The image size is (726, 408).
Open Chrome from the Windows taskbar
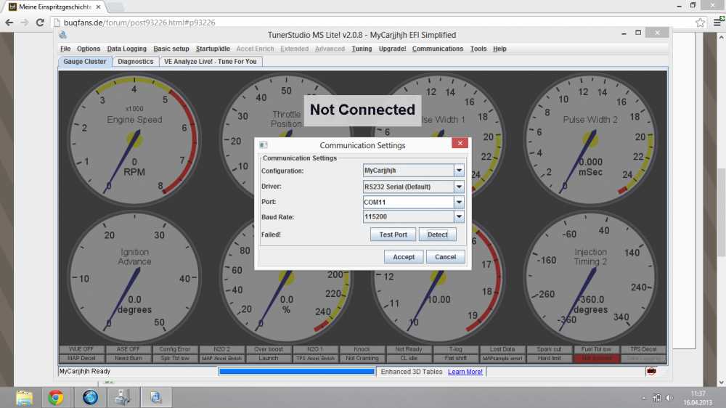coord(56,397)
